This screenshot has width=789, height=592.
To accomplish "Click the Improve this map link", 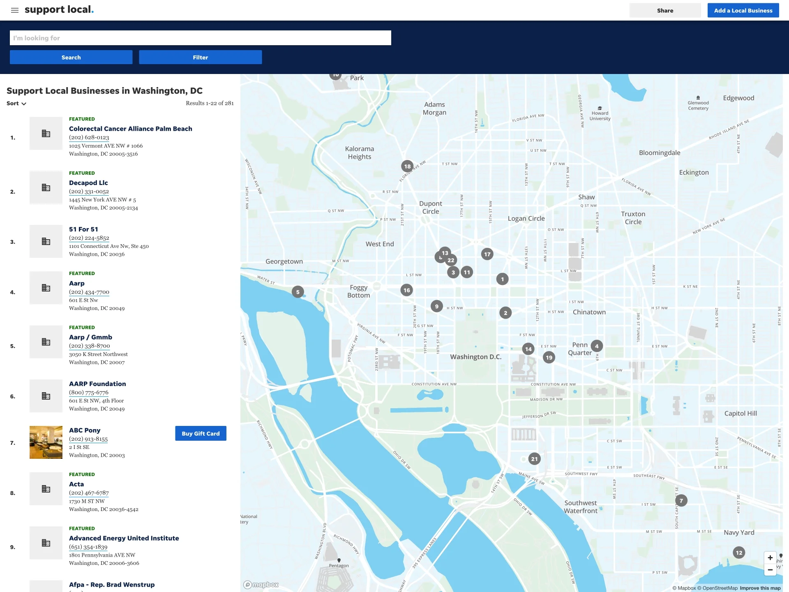I will [x=761, y=588].
